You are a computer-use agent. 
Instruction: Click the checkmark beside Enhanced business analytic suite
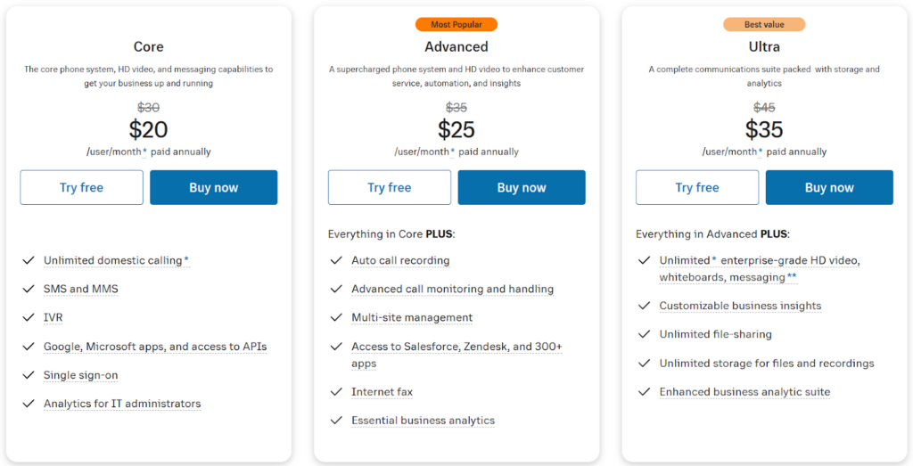coord(644,392)
